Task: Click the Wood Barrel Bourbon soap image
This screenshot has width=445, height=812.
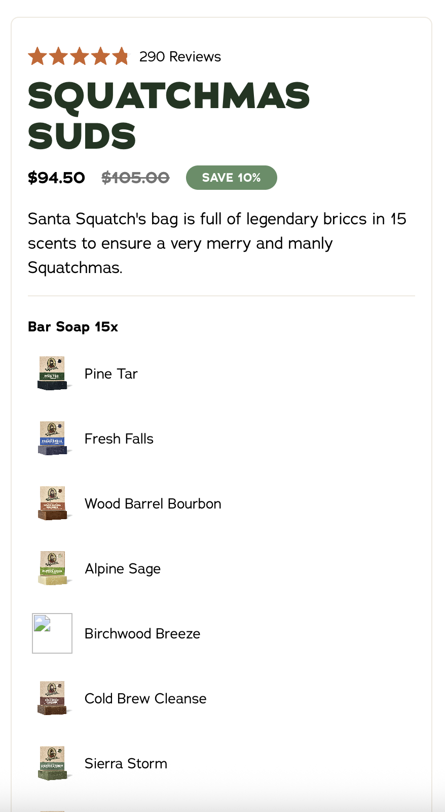Action: click(52, 503)
